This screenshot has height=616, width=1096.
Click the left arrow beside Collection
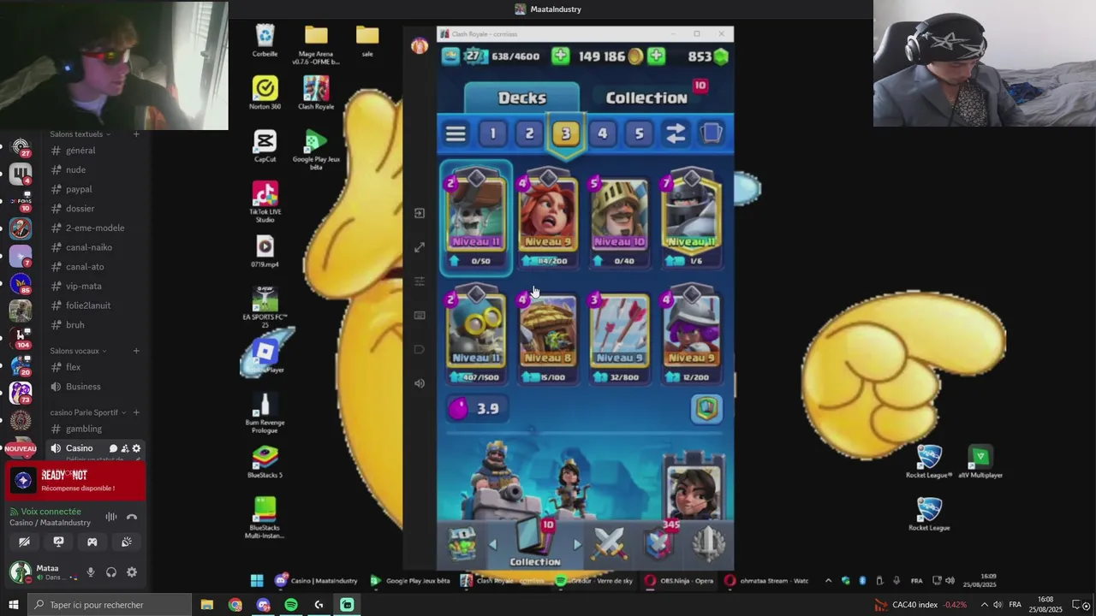point(492,544)
